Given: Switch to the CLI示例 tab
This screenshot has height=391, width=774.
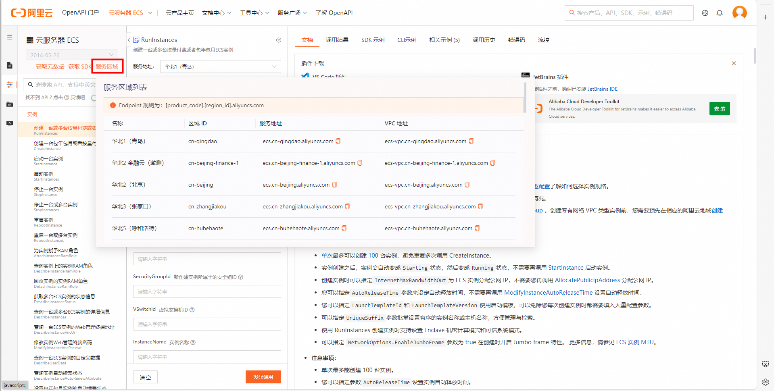Looking at the screenshot, I should (x=407, y=40).
